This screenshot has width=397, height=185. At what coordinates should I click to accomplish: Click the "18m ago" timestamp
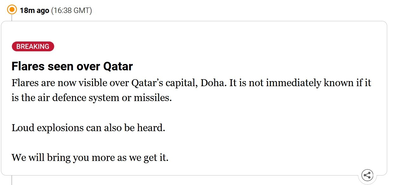point(35,10)
